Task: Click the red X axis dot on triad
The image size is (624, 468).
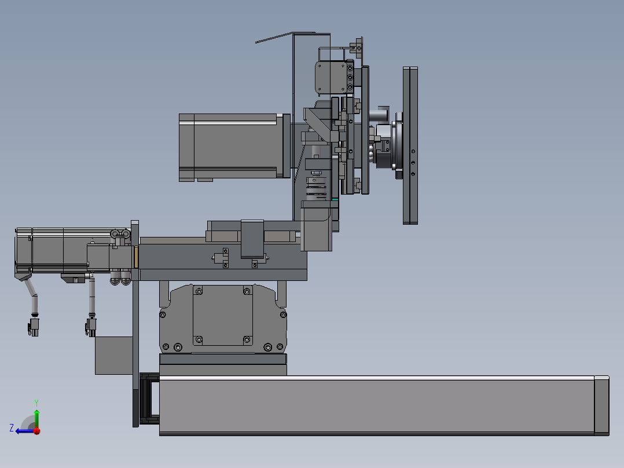Action: (x=37, y=430)
